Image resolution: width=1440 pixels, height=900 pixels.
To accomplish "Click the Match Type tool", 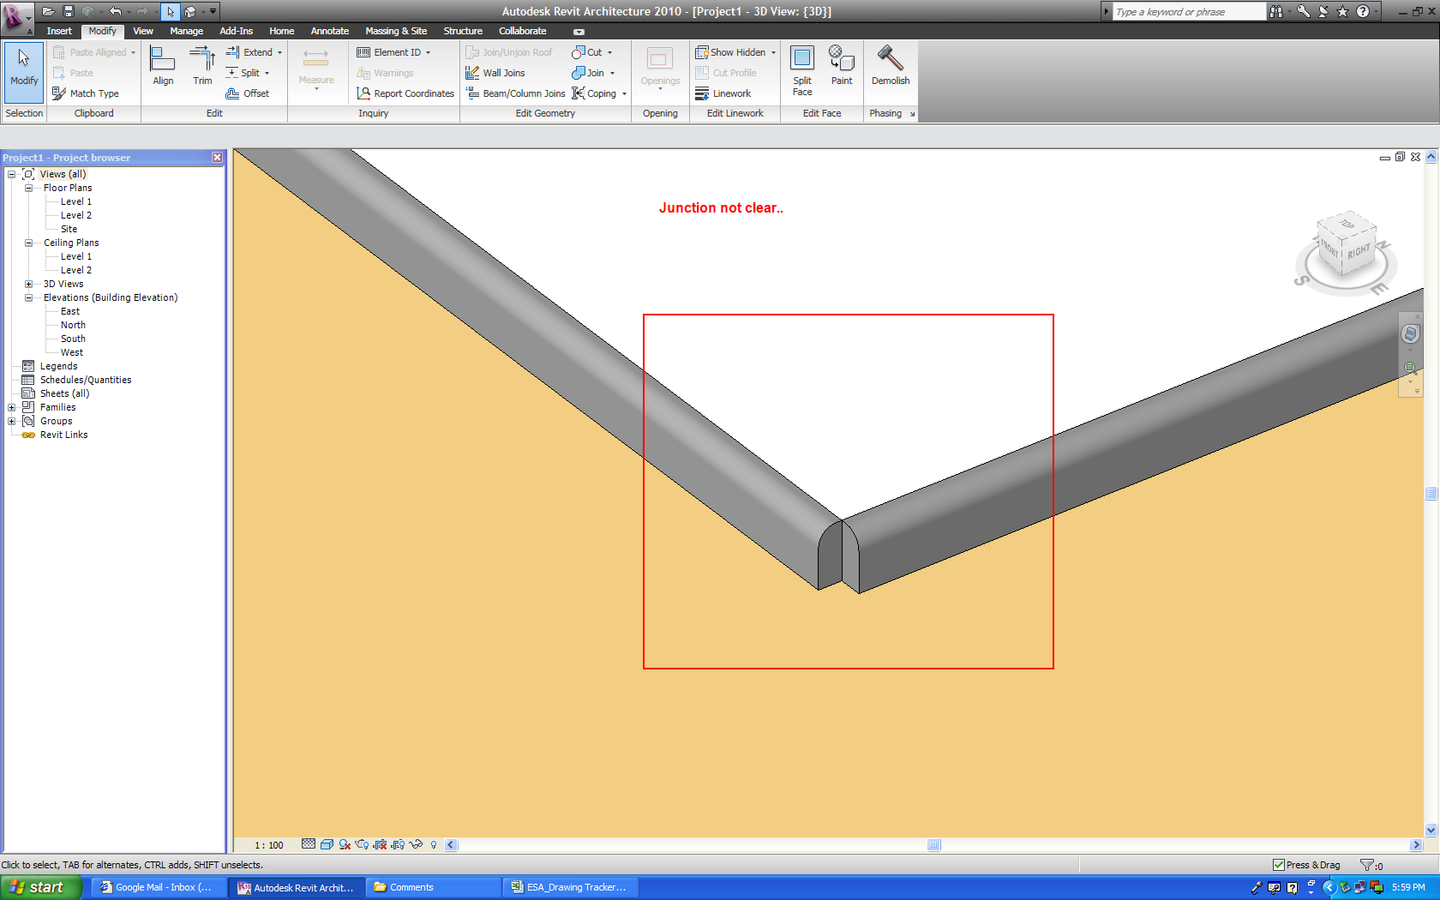I will point(86,93).
